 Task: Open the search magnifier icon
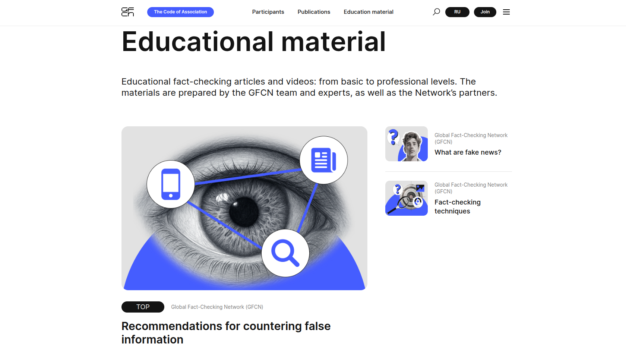tap(436, 12)
